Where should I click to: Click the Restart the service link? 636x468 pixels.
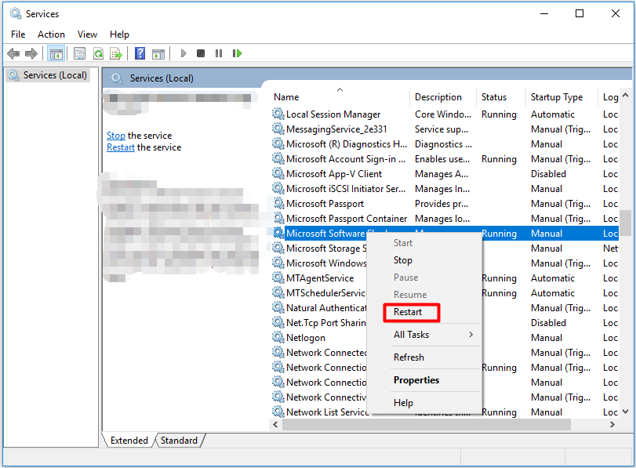click(121, 147)
